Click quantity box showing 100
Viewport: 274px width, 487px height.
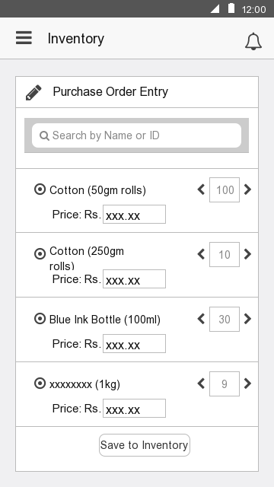(x=225, y=189)
